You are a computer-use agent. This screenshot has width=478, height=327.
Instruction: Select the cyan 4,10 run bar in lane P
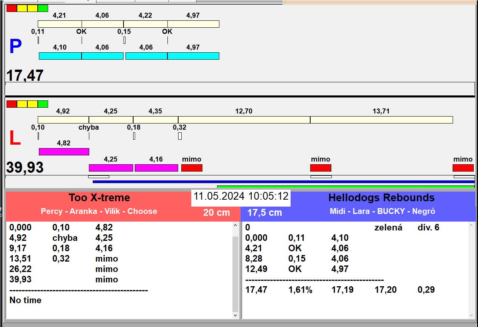point(60,56)
